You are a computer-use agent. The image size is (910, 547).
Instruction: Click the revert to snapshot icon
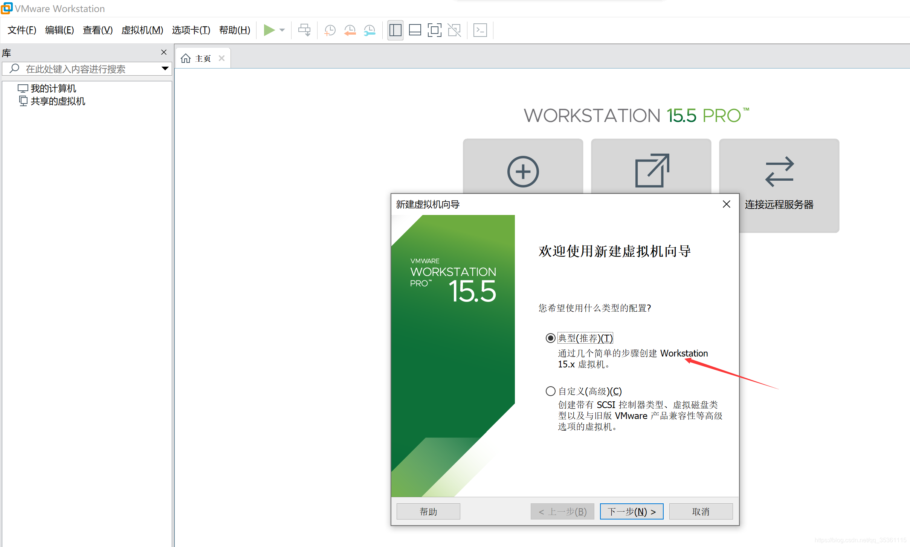point(350,30)
